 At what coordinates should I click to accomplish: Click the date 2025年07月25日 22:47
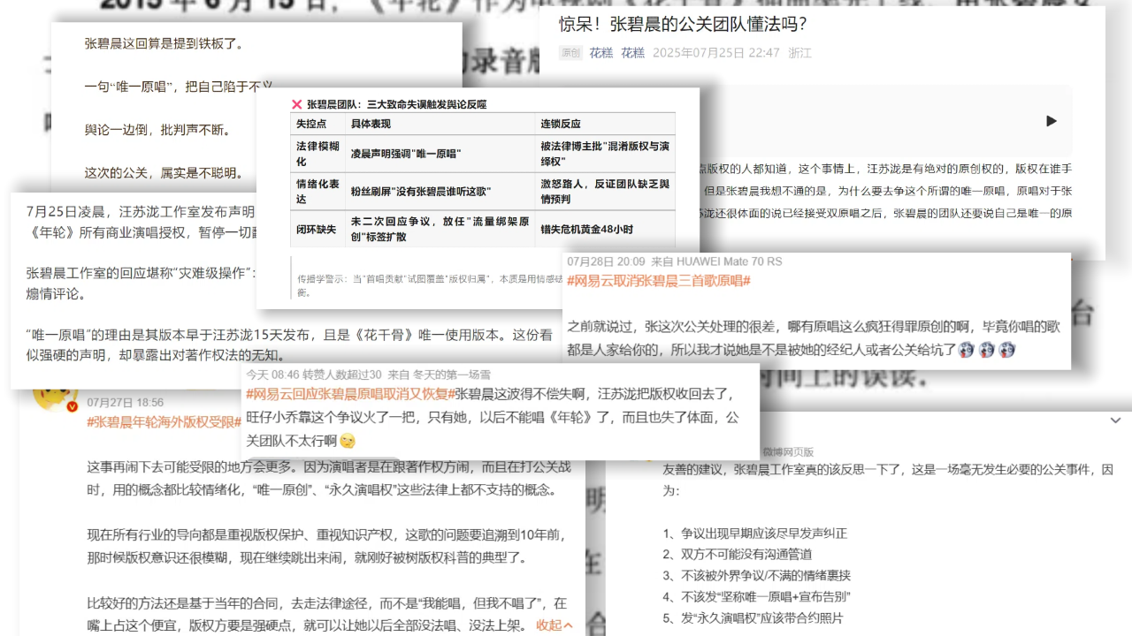716,53
